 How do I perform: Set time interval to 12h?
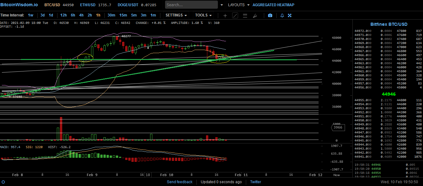[63, 15]
